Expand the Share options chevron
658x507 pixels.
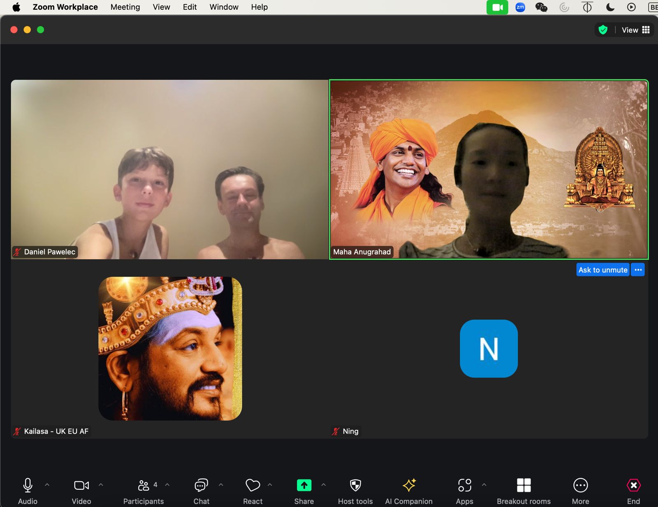point(324,485)
